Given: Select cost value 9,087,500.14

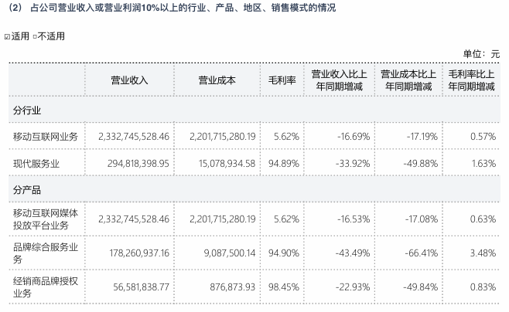Looking at the screenshot, I should tap(228, 252).
